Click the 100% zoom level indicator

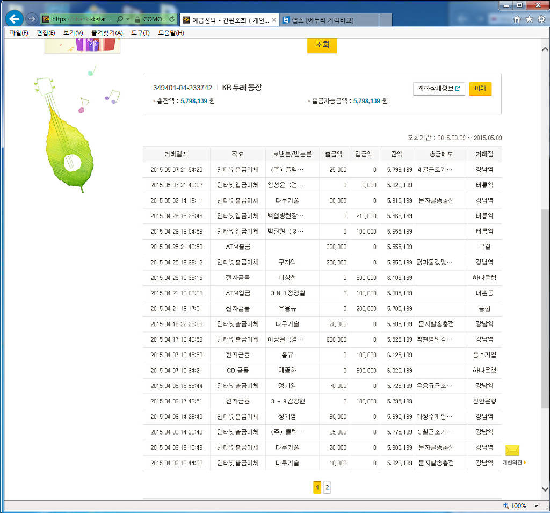[515, 506]
